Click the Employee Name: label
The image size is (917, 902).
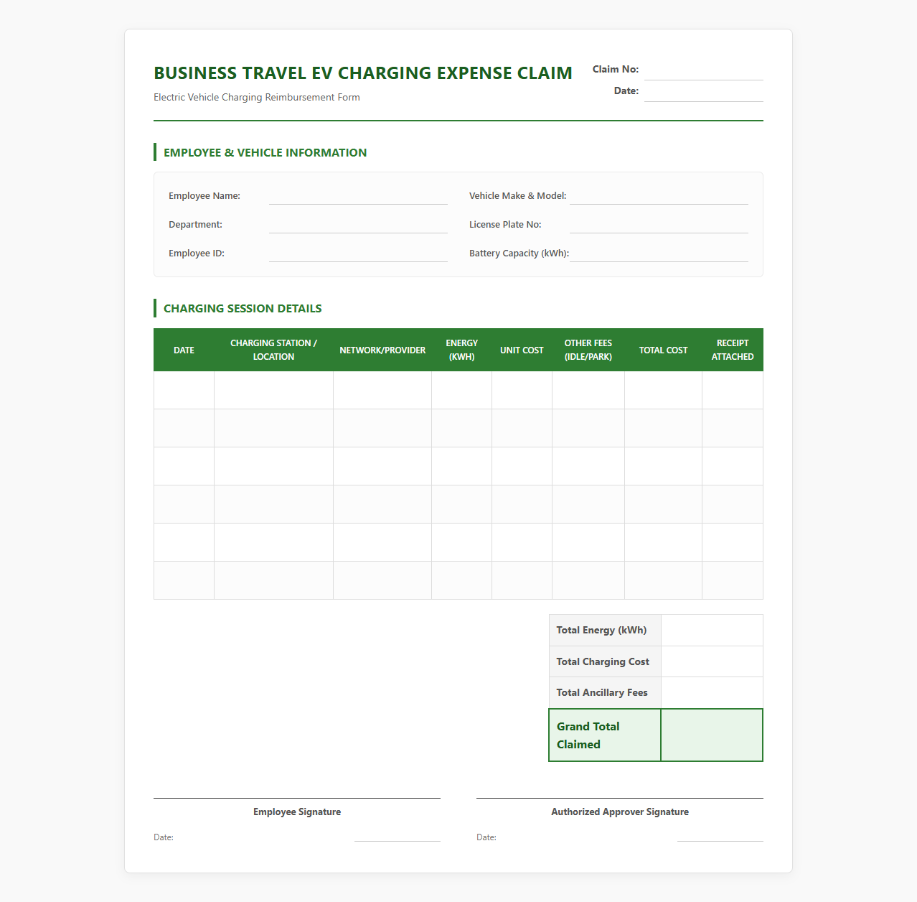pos(204,195)
